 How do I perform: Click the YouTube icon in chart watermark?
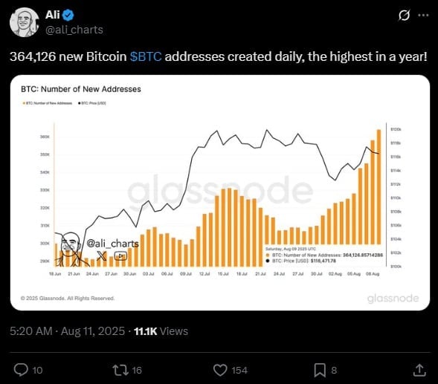coord(120,256)
